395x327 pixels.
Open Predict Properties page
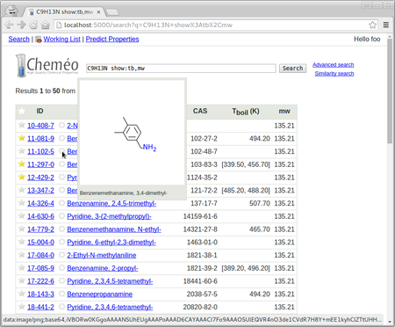[112, 40]
